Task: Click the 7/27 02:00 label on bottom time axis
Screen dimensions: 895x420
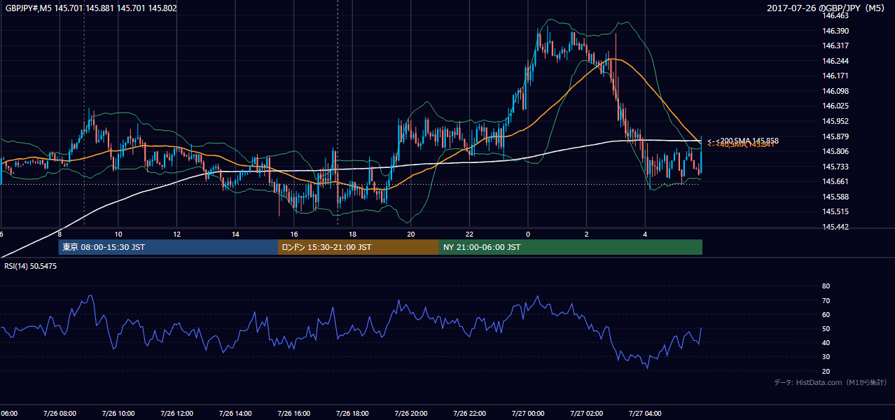Action: pos(587,414)
